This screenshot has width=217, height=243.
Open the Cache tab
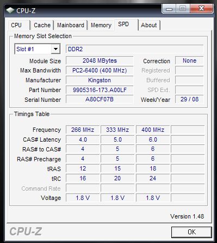coord(42,25)
